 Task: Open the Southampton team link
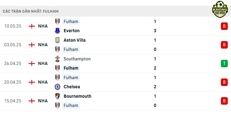77,59
